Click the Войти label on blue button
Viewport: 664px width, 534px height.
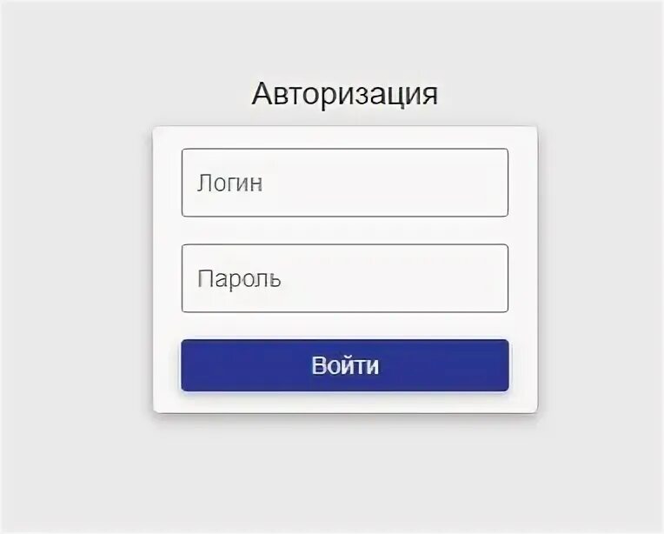coord(345,365)
